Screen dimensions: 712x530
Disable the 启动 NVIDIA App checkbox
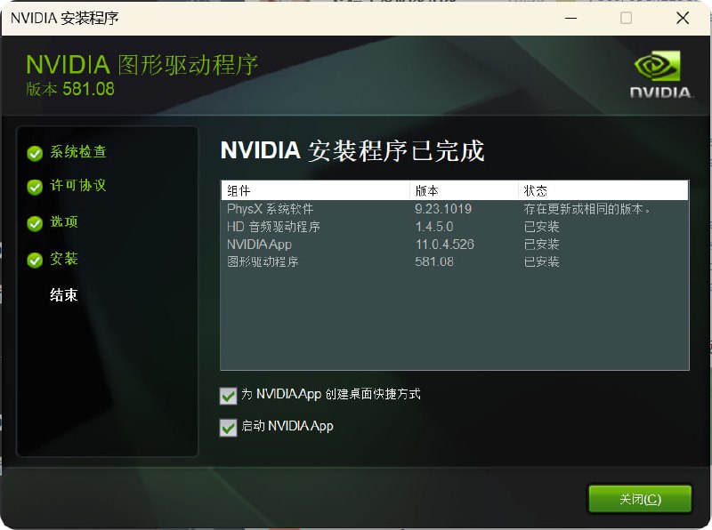pyautogui.click(x=228, y=427)
